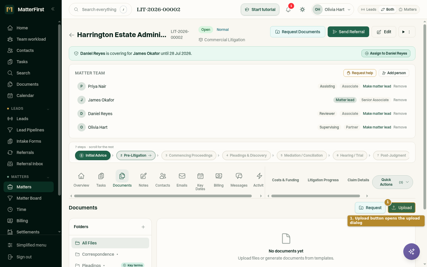Go to Home in the sidebar
The width and height of the screenshot is (427, 267).
point(28,28)
